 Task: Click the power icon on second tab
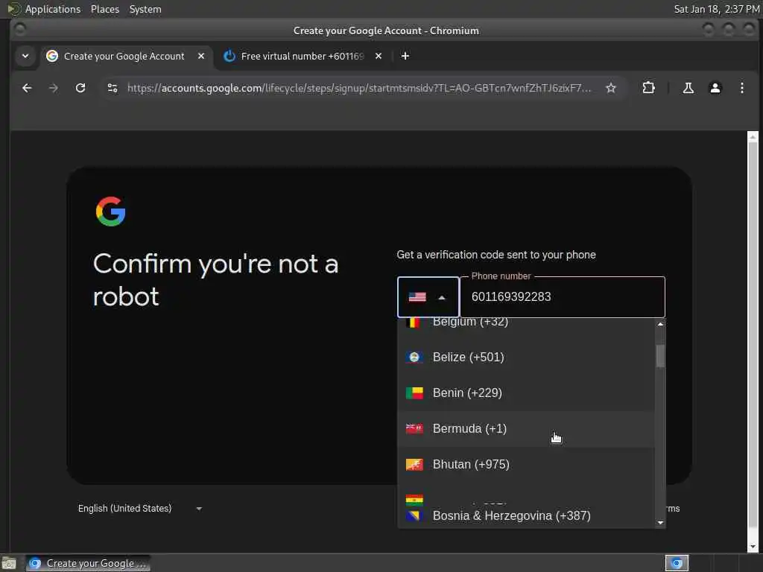coord(229,56)
